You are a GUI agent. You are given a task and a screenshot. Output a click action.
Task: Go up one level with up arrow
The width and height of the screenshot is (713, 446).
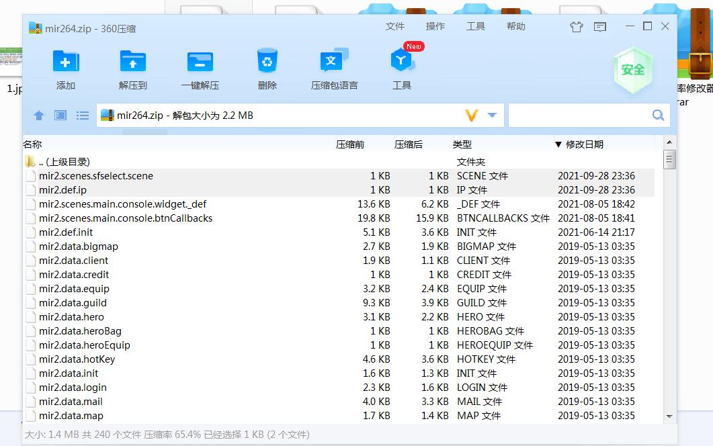point(39,116)
